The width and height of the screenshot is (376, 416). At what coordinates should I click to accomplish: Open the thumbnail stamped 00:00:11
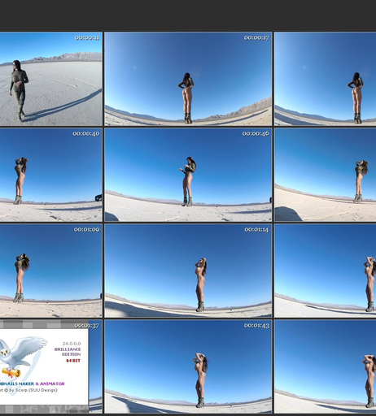coord(50,79)
